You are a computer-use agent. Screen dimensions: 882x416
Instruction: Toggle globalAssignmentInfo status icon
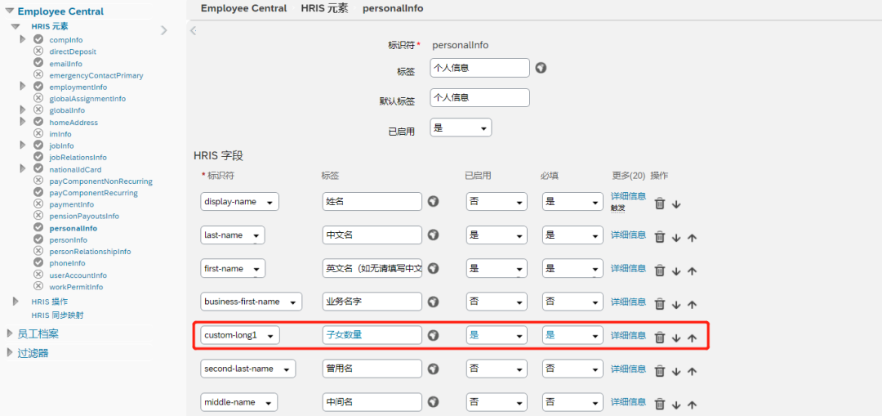[38, 98]
